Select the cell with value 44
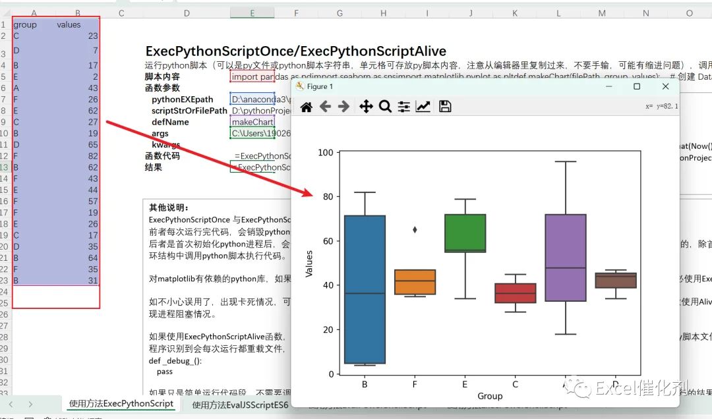Image resolution: width=712 pixels, height=419 pixels. pyautogui.click(x=78, y=190)
